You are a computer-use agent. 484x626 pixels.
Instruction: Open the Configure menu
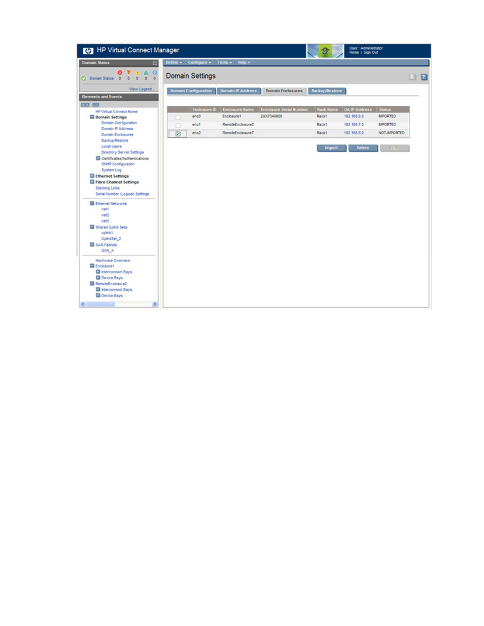[199, 62]
